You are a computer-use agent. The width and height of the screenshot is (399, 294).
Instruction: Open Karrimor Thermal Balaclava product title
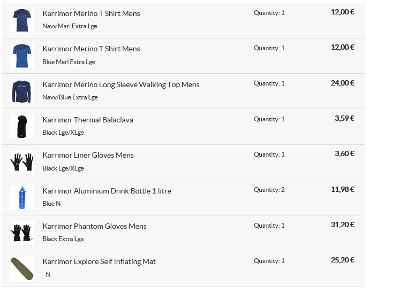pyautogui.click(x=88, y=120)
